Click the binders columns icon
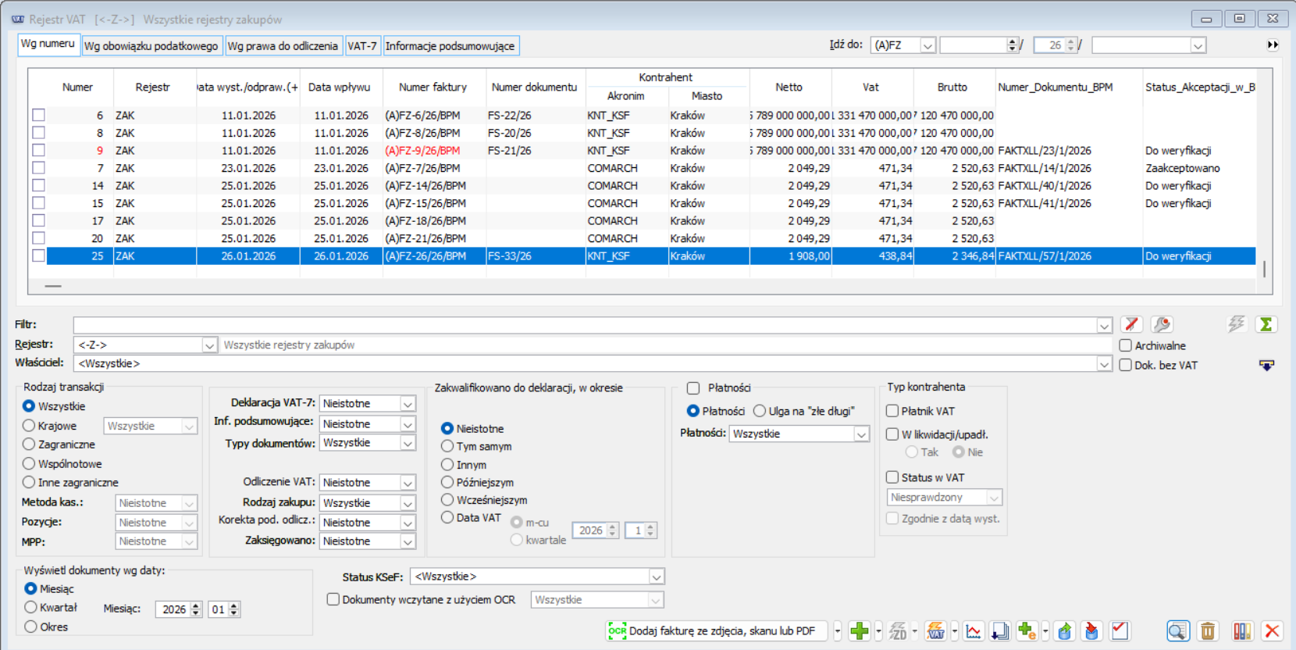Image resolution: width=1296 pixels, height=650 pixels. point(1242,631)
